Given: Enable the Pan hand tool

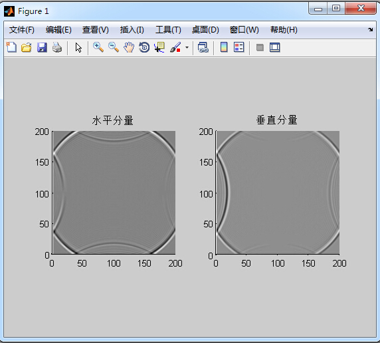Looking at the screenshot, I should coord(129,47).
